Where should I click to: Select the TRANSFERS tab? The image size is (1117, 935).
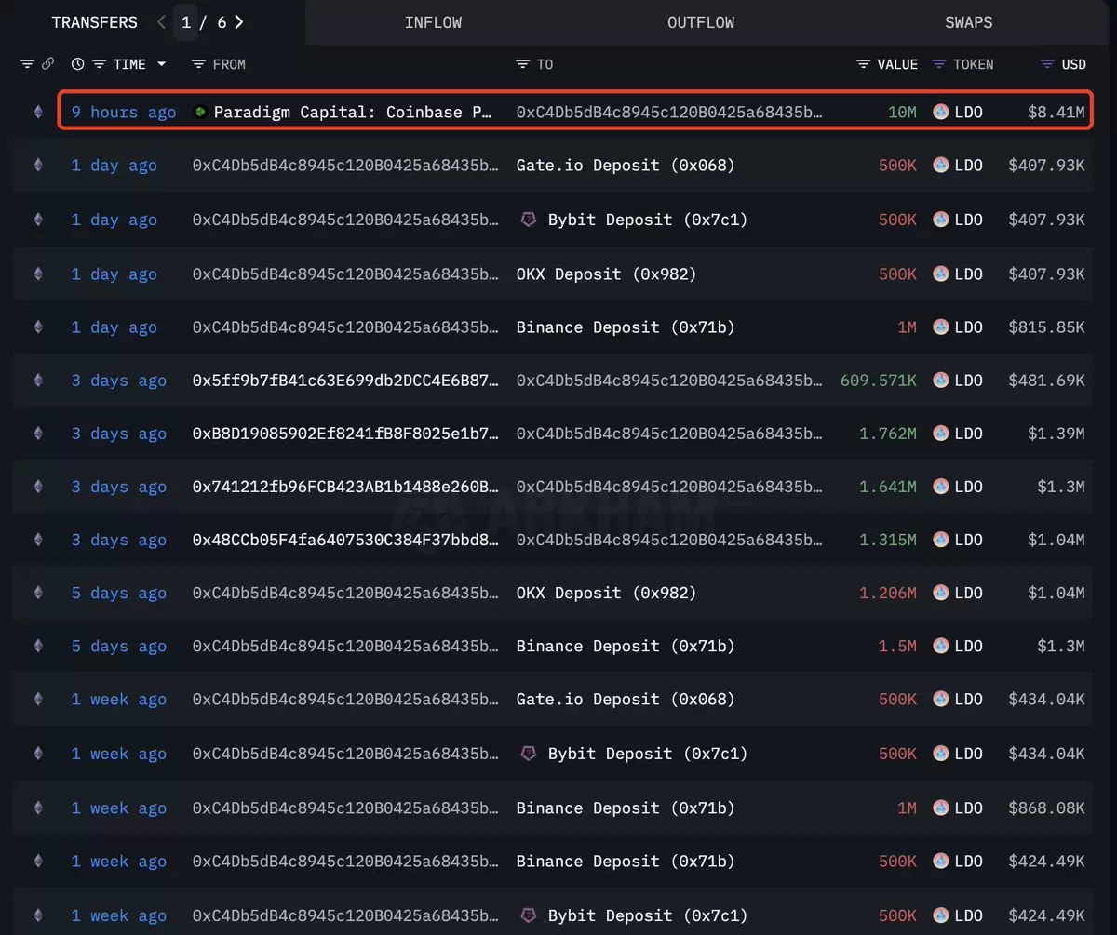click(x=94, y=22)
